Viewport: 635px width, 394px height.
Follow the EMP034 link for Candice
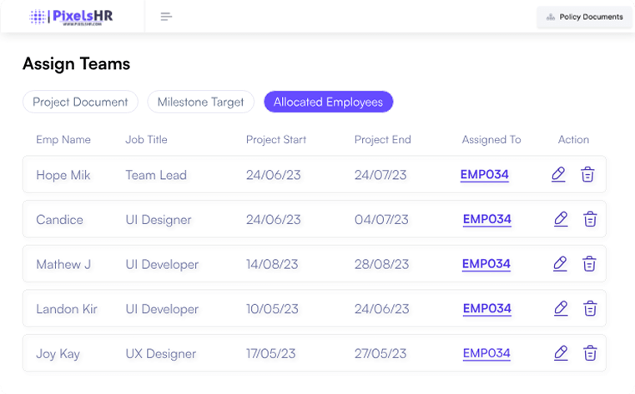click(x=486, y=219)
